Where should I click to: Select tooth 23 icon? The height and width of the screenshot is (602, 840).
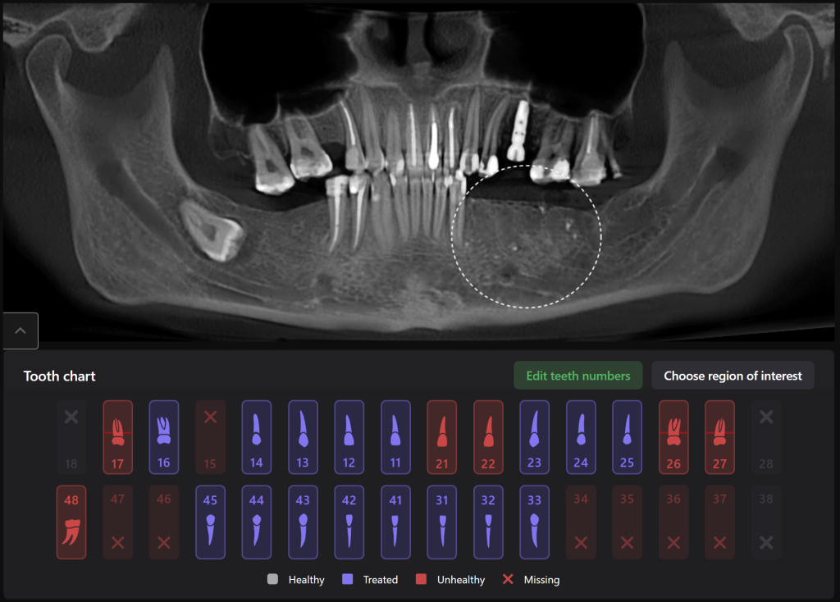coord(534,436)
